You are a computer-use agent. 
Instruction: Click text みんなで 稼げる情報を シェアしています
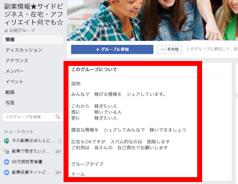pos(118,94)
